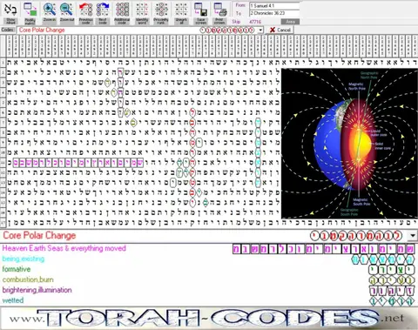Click the Show Aleph Hebrew letters icon

[10, 12]
